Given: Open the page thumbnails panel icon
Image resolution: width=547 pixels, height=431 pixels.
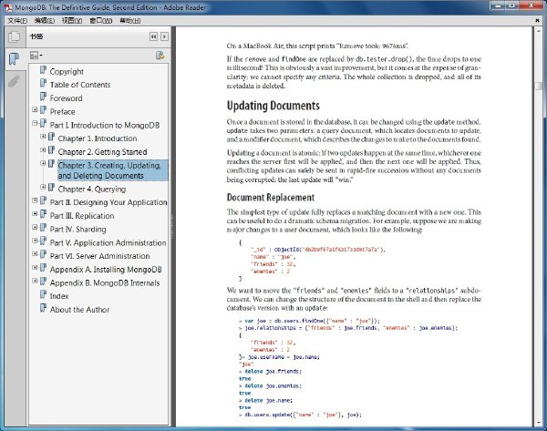Looking at the screenshot, I should click(14, 36).
